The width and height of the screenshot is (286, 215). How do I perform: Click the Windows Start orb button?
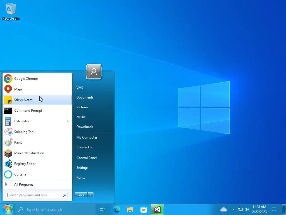(x=8, y=209)
